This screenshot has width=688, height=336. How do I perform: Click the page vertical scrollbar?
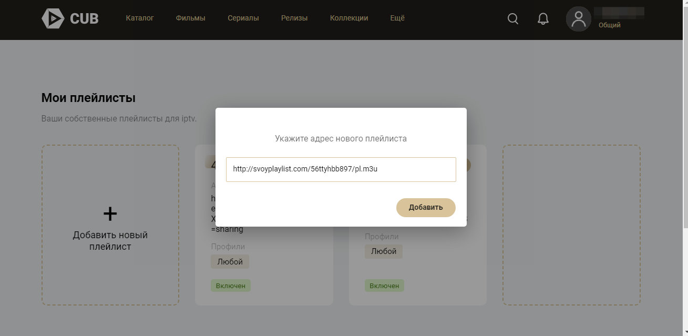click(684, 131)
